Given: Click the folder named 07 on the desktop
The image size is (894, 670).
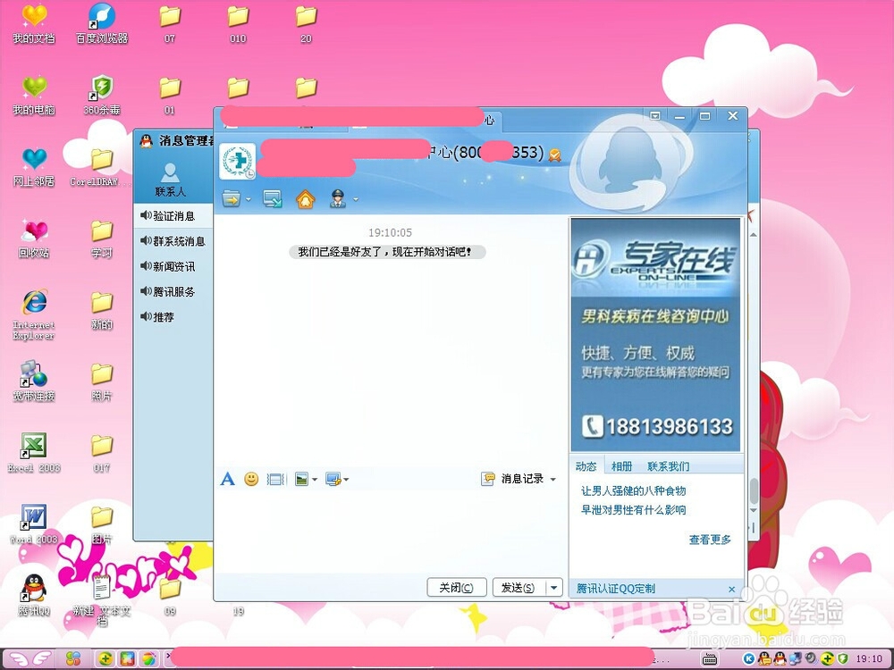Looking at the screenshot, I should click(x=170, y=24).
